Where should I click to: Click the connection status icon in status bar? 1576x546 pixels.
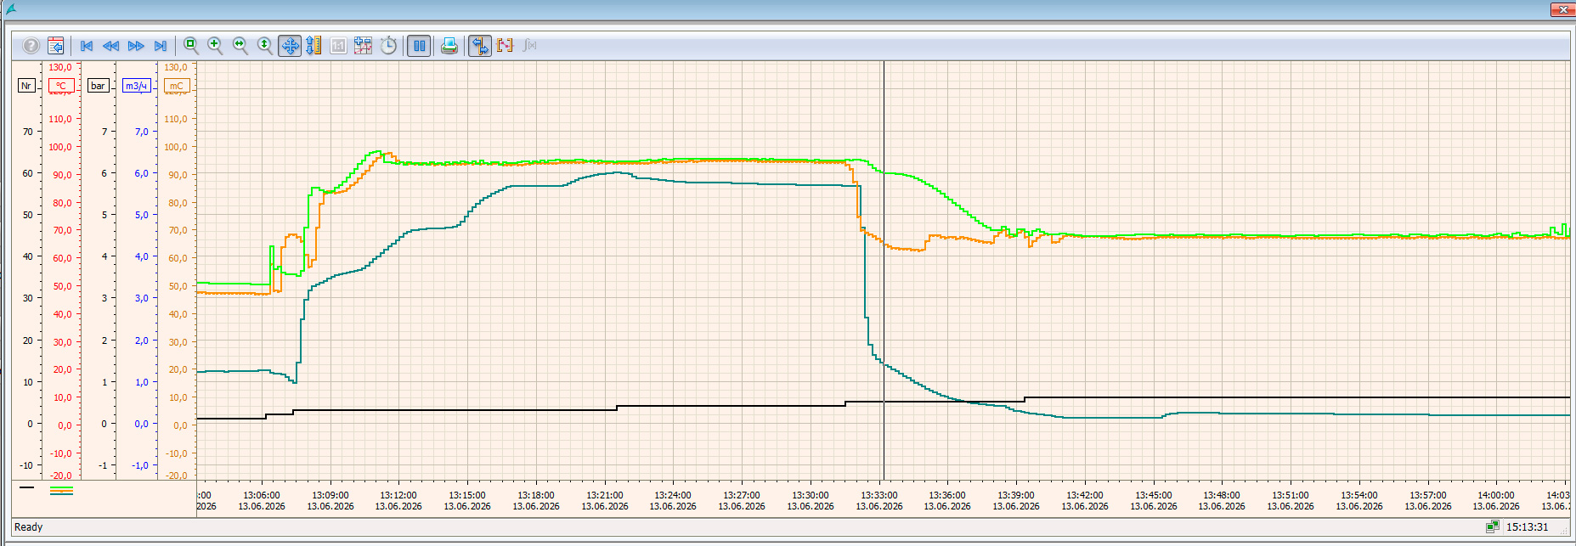(x=1492, y=527)
